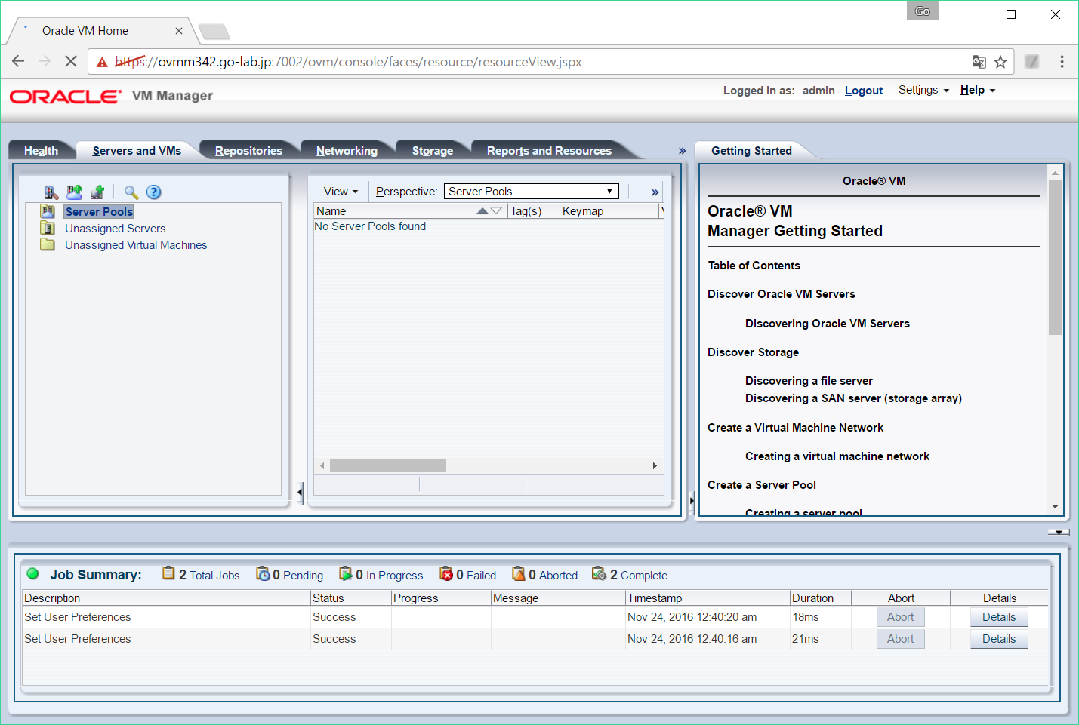The height and width of the screenshot is (725, 1079).
Task: Click the red Failed jobs icon
Action: (447, 573)
